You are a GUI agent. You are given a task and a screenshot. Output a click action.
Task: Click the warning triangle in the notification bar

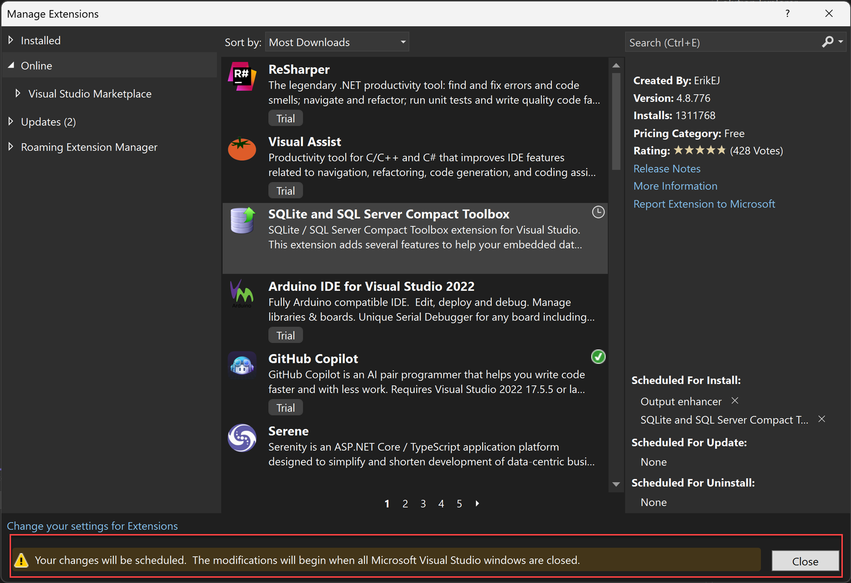click(22, 560)
